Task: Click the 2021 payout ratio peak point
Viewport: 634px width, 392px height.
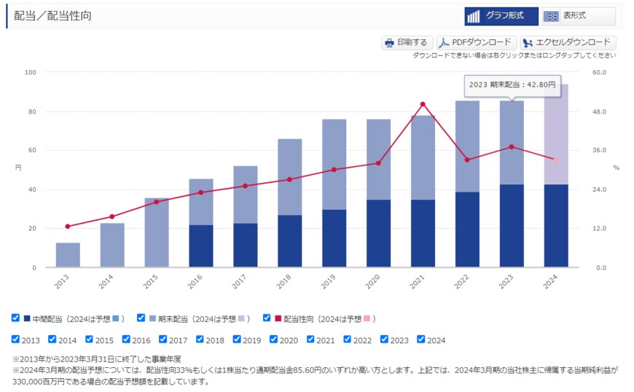Action: pyautogui.click(x=423, y=104)
